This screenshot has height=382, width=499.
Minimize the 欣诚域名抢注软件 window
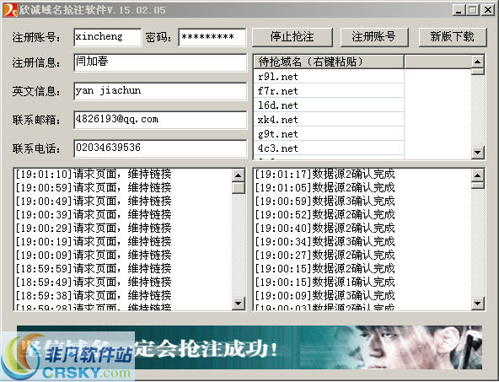tap(459, 10)
